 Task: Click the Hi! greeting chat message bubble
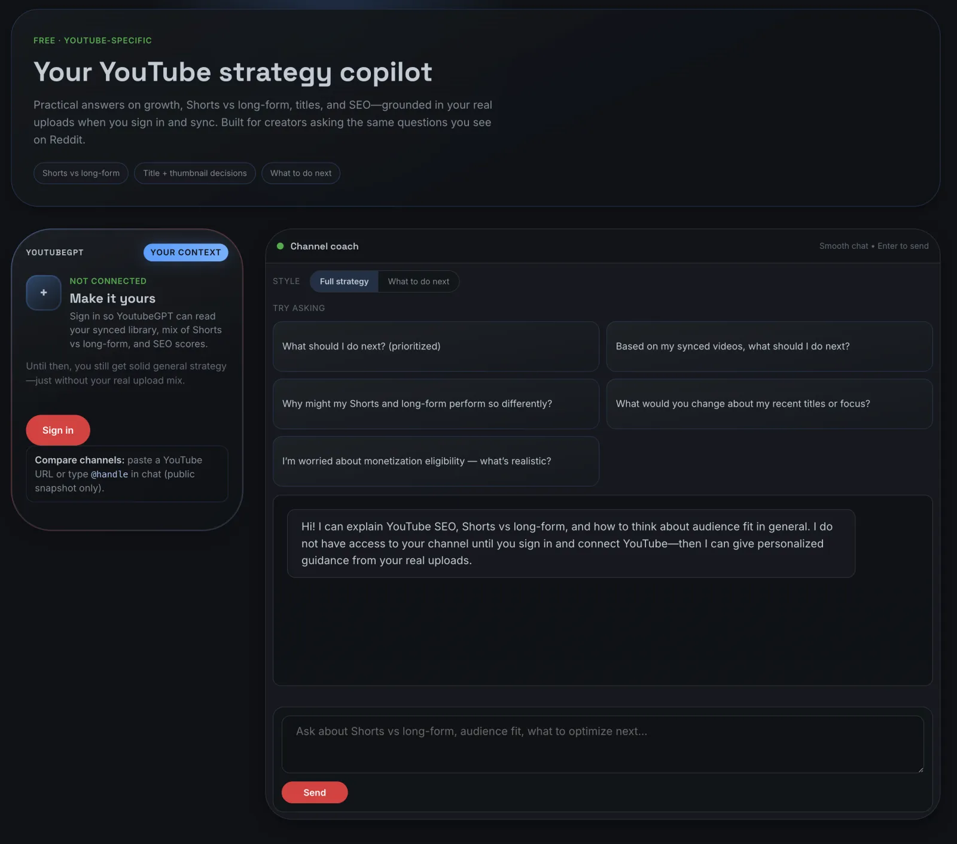point(571,543)
